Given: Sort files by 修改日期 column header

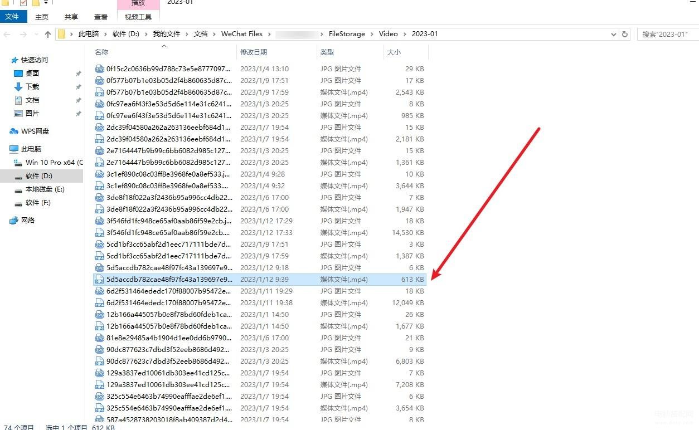Looking at the screenshot, I should (x=254, y=52).
